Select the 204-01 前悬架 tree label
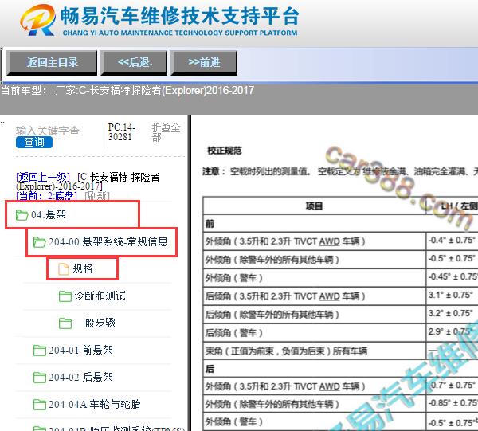The image size is (478, 431). 80,350
